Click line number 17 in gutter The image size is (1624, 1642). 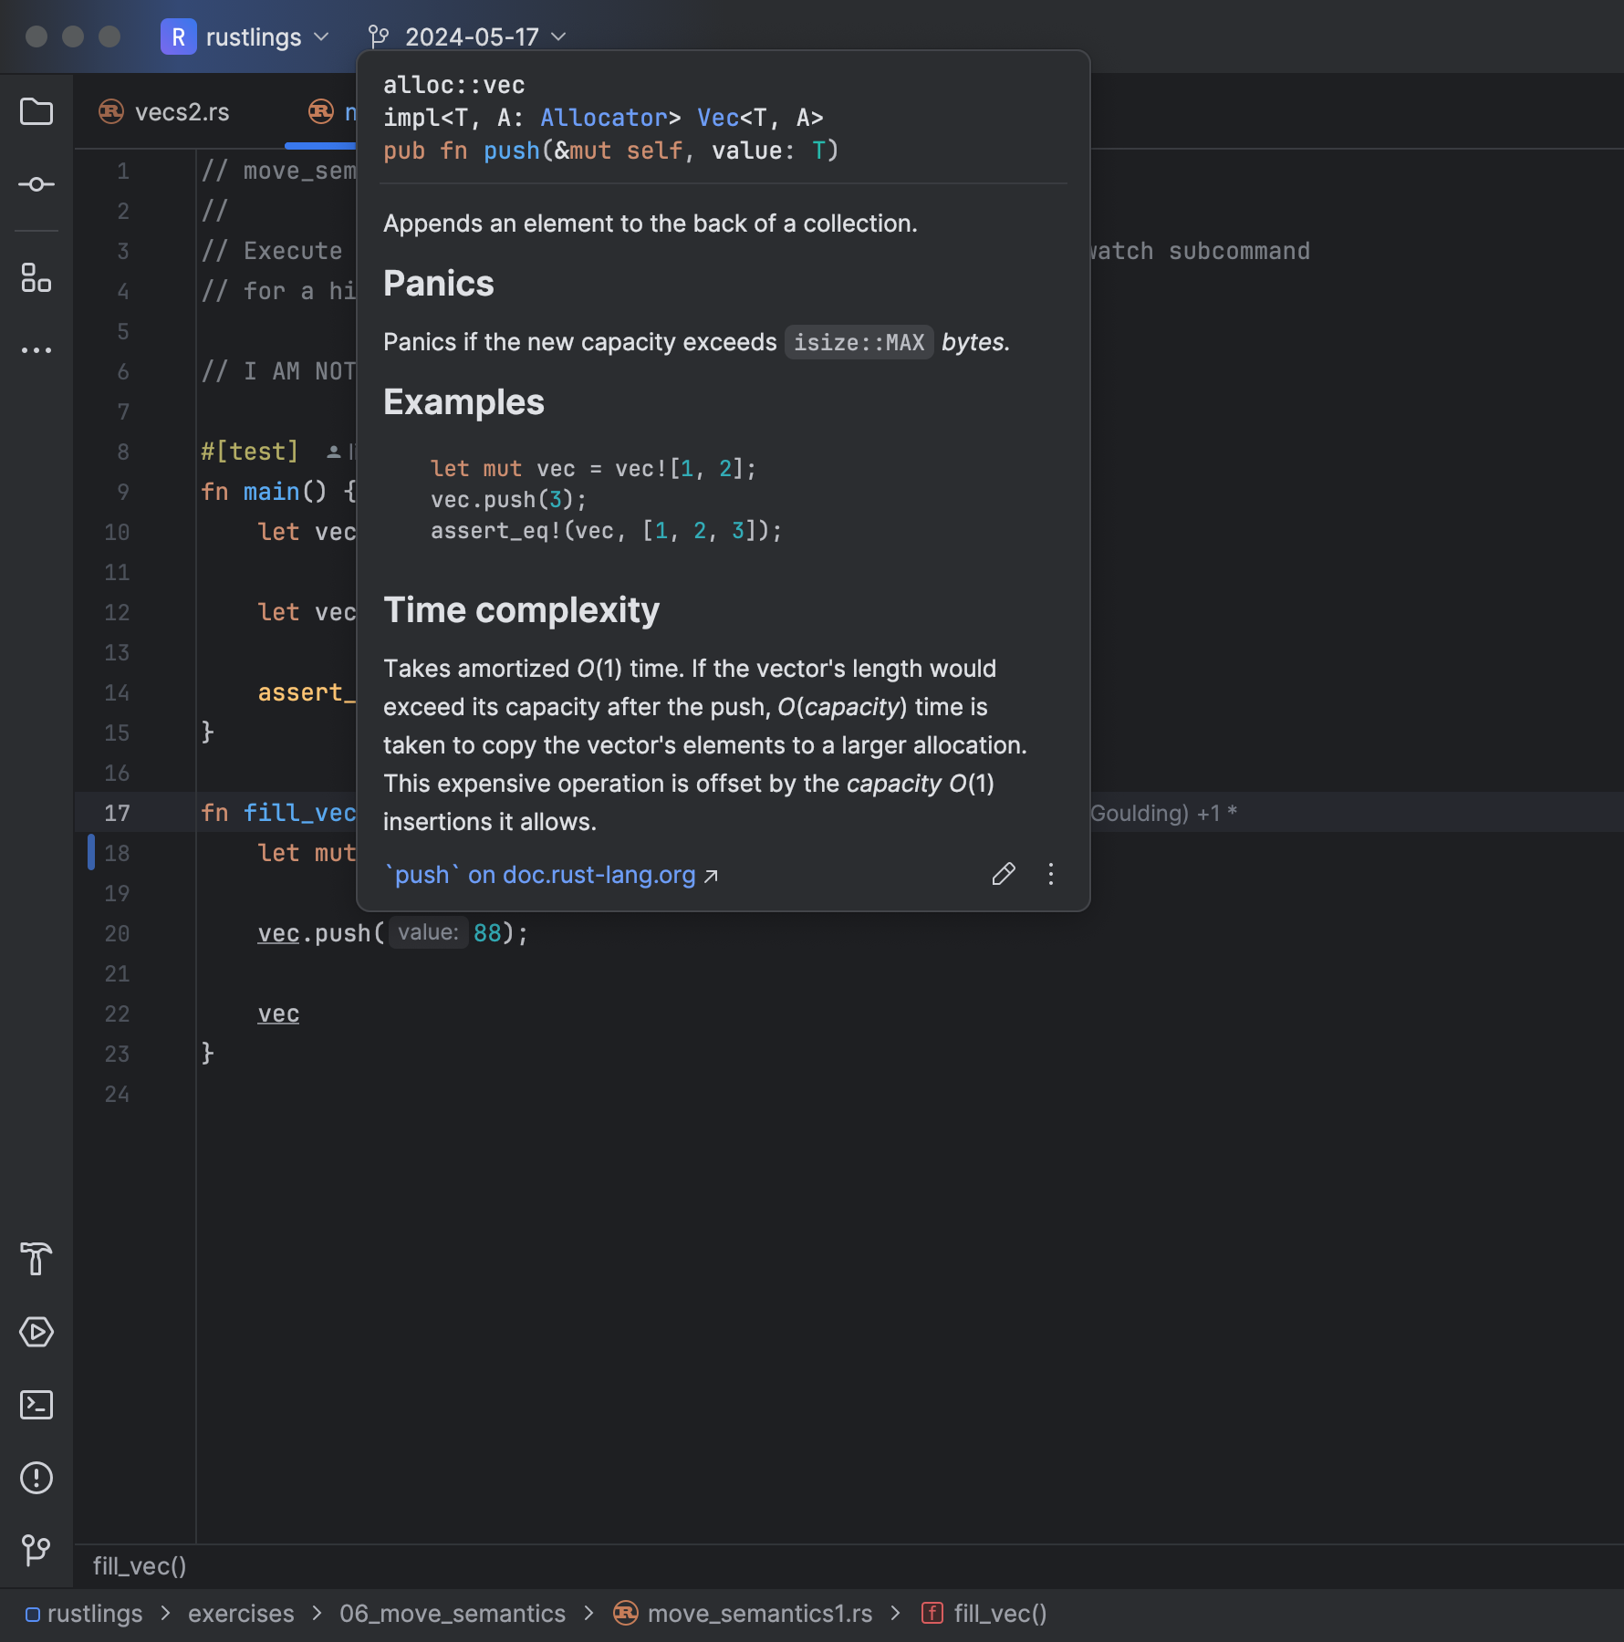117,813
